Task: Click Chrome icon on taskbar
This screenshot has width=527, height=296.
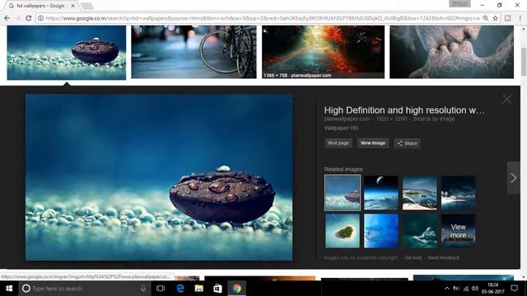Action: coord(237,289)
